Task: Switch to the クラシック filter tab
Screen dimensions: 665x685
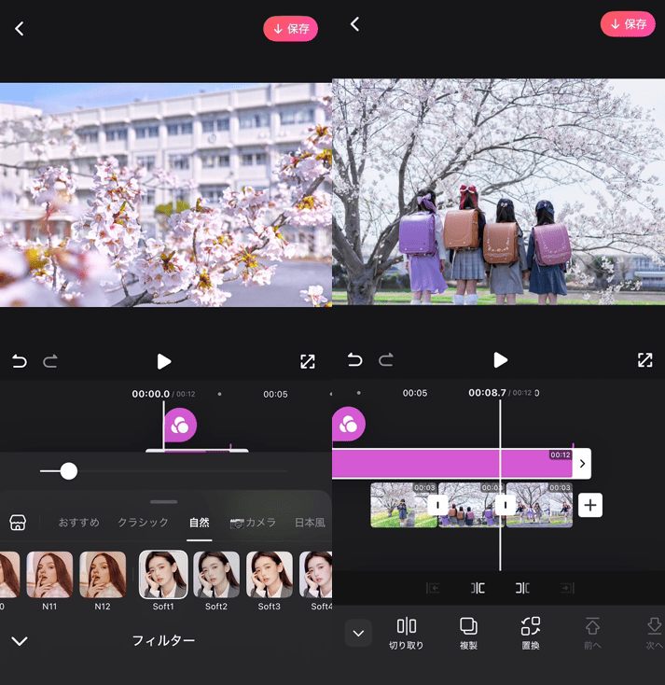Action: 143,523
